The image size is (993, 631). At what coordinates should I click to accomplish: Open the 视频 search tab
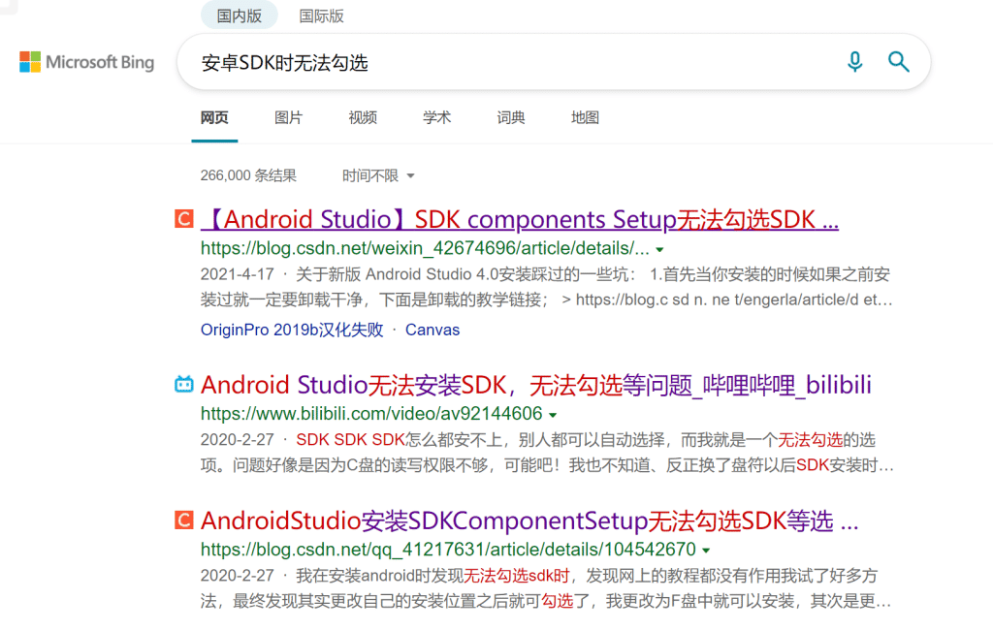point(363,117)
